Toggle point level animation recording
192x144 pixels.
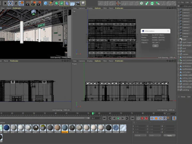pos(169,118)
